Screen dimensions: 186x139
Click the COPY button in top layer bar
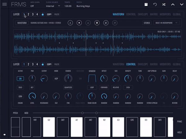pos(49,14)
